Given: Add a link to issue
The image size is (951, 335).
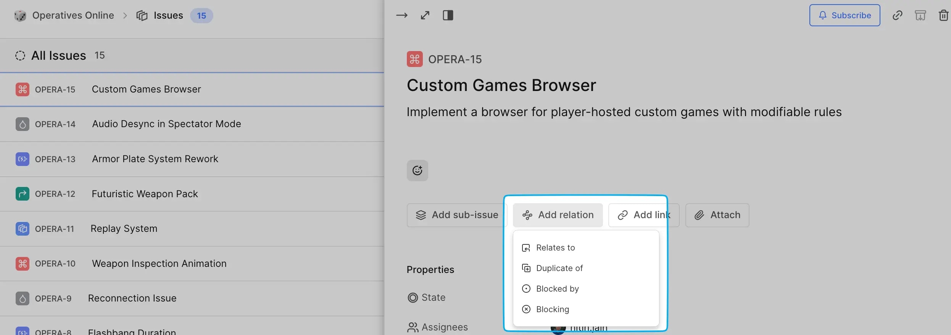Looking at the screenshot, I should [644, 215].
